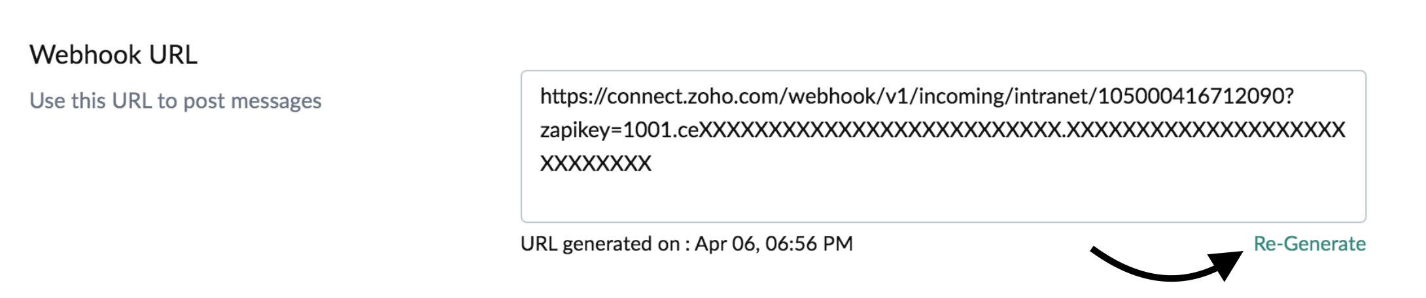The height and width of the screenshot is (298, 1426).
Task: Click the 'https://' prefix of the webhook URL
Action: tap(572, 97)
